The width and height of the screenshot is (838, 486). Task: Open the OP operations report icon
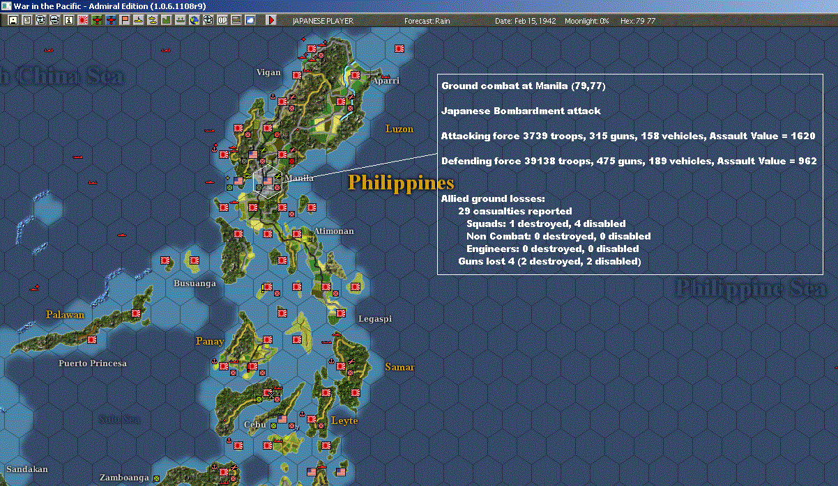coord(222,20)
